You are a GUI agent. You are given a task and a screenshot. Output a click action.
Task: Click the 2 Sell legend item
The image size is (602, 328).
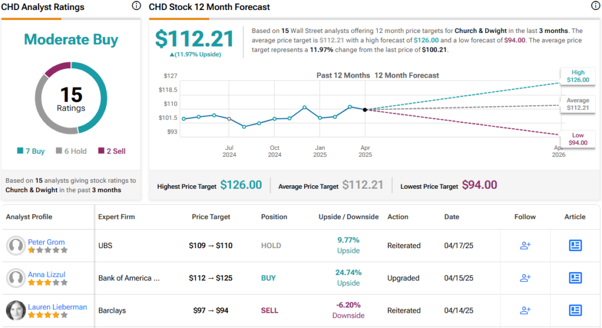[x=112, y=151]
